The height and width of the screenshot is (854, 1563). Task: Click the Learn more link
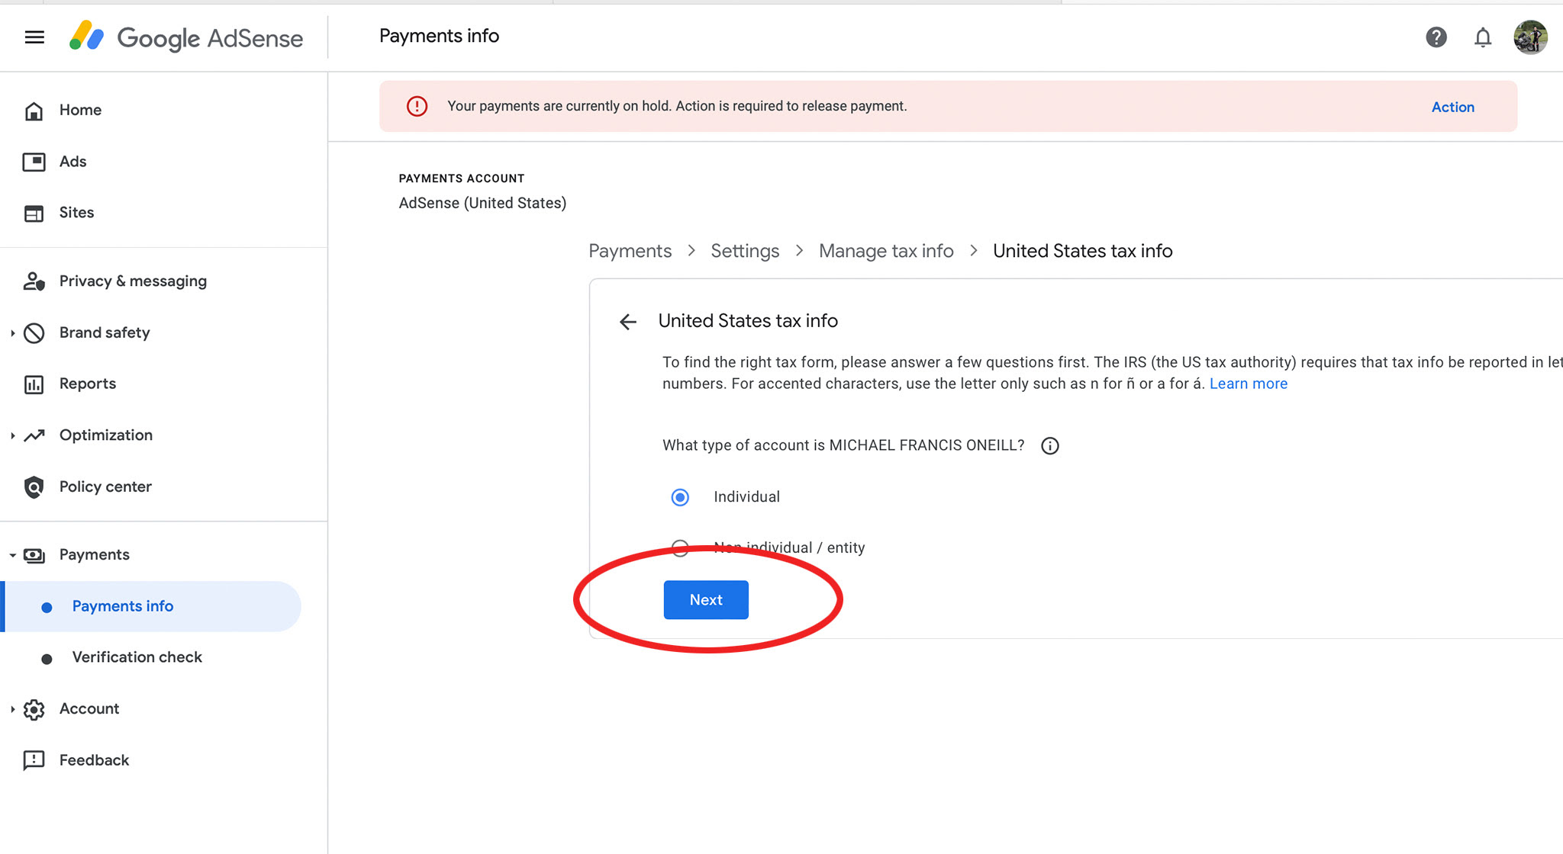pyautogui.click(x=1249, y=382)
